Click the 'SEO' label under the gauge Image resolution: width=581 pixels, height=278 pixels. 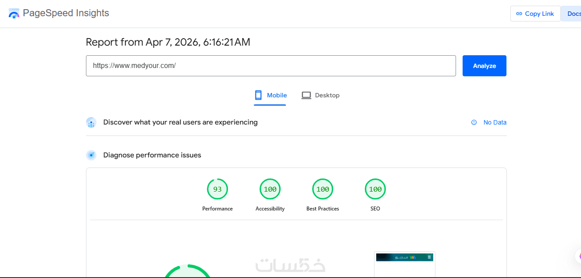point(375,209)
